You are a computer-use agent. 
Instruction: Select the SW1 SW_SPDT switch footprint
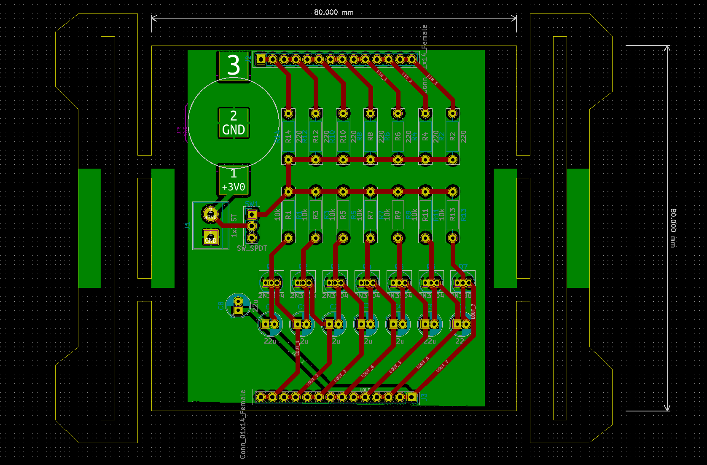click(252, 226)
